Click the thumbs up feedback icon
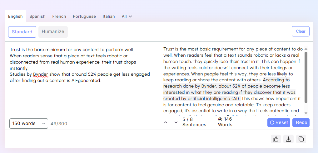This screenshot has width=318, height=153. [276, 139]
